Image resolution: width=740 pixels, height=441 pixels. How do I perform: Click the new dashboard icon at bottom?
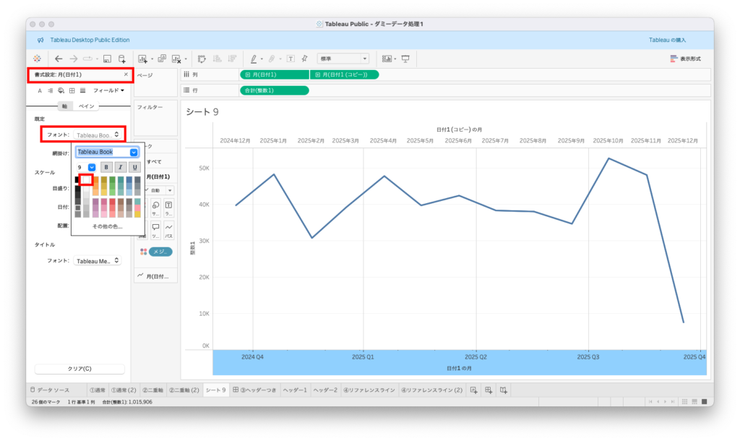(x=489, y=390)
